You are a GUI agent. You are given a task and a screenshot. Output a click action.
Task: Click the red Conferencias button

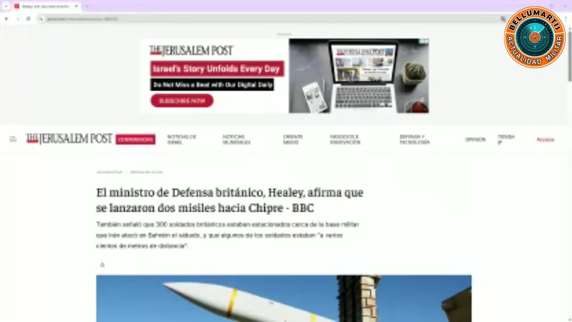point(135,140)
